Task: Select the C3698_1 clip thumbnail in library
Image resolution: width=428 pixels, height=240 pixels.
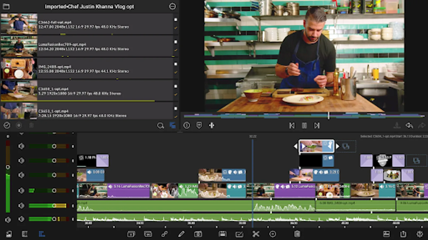Action: click(x=19, y=90)
